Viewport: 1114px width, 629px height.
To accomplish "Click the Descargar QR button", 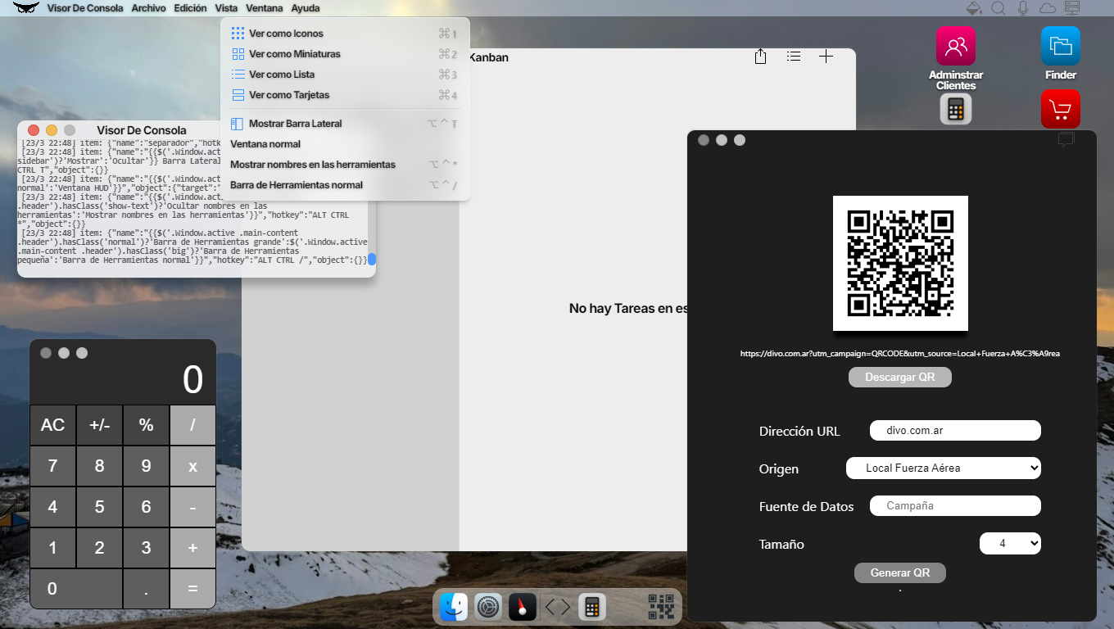I will point(899,378).
